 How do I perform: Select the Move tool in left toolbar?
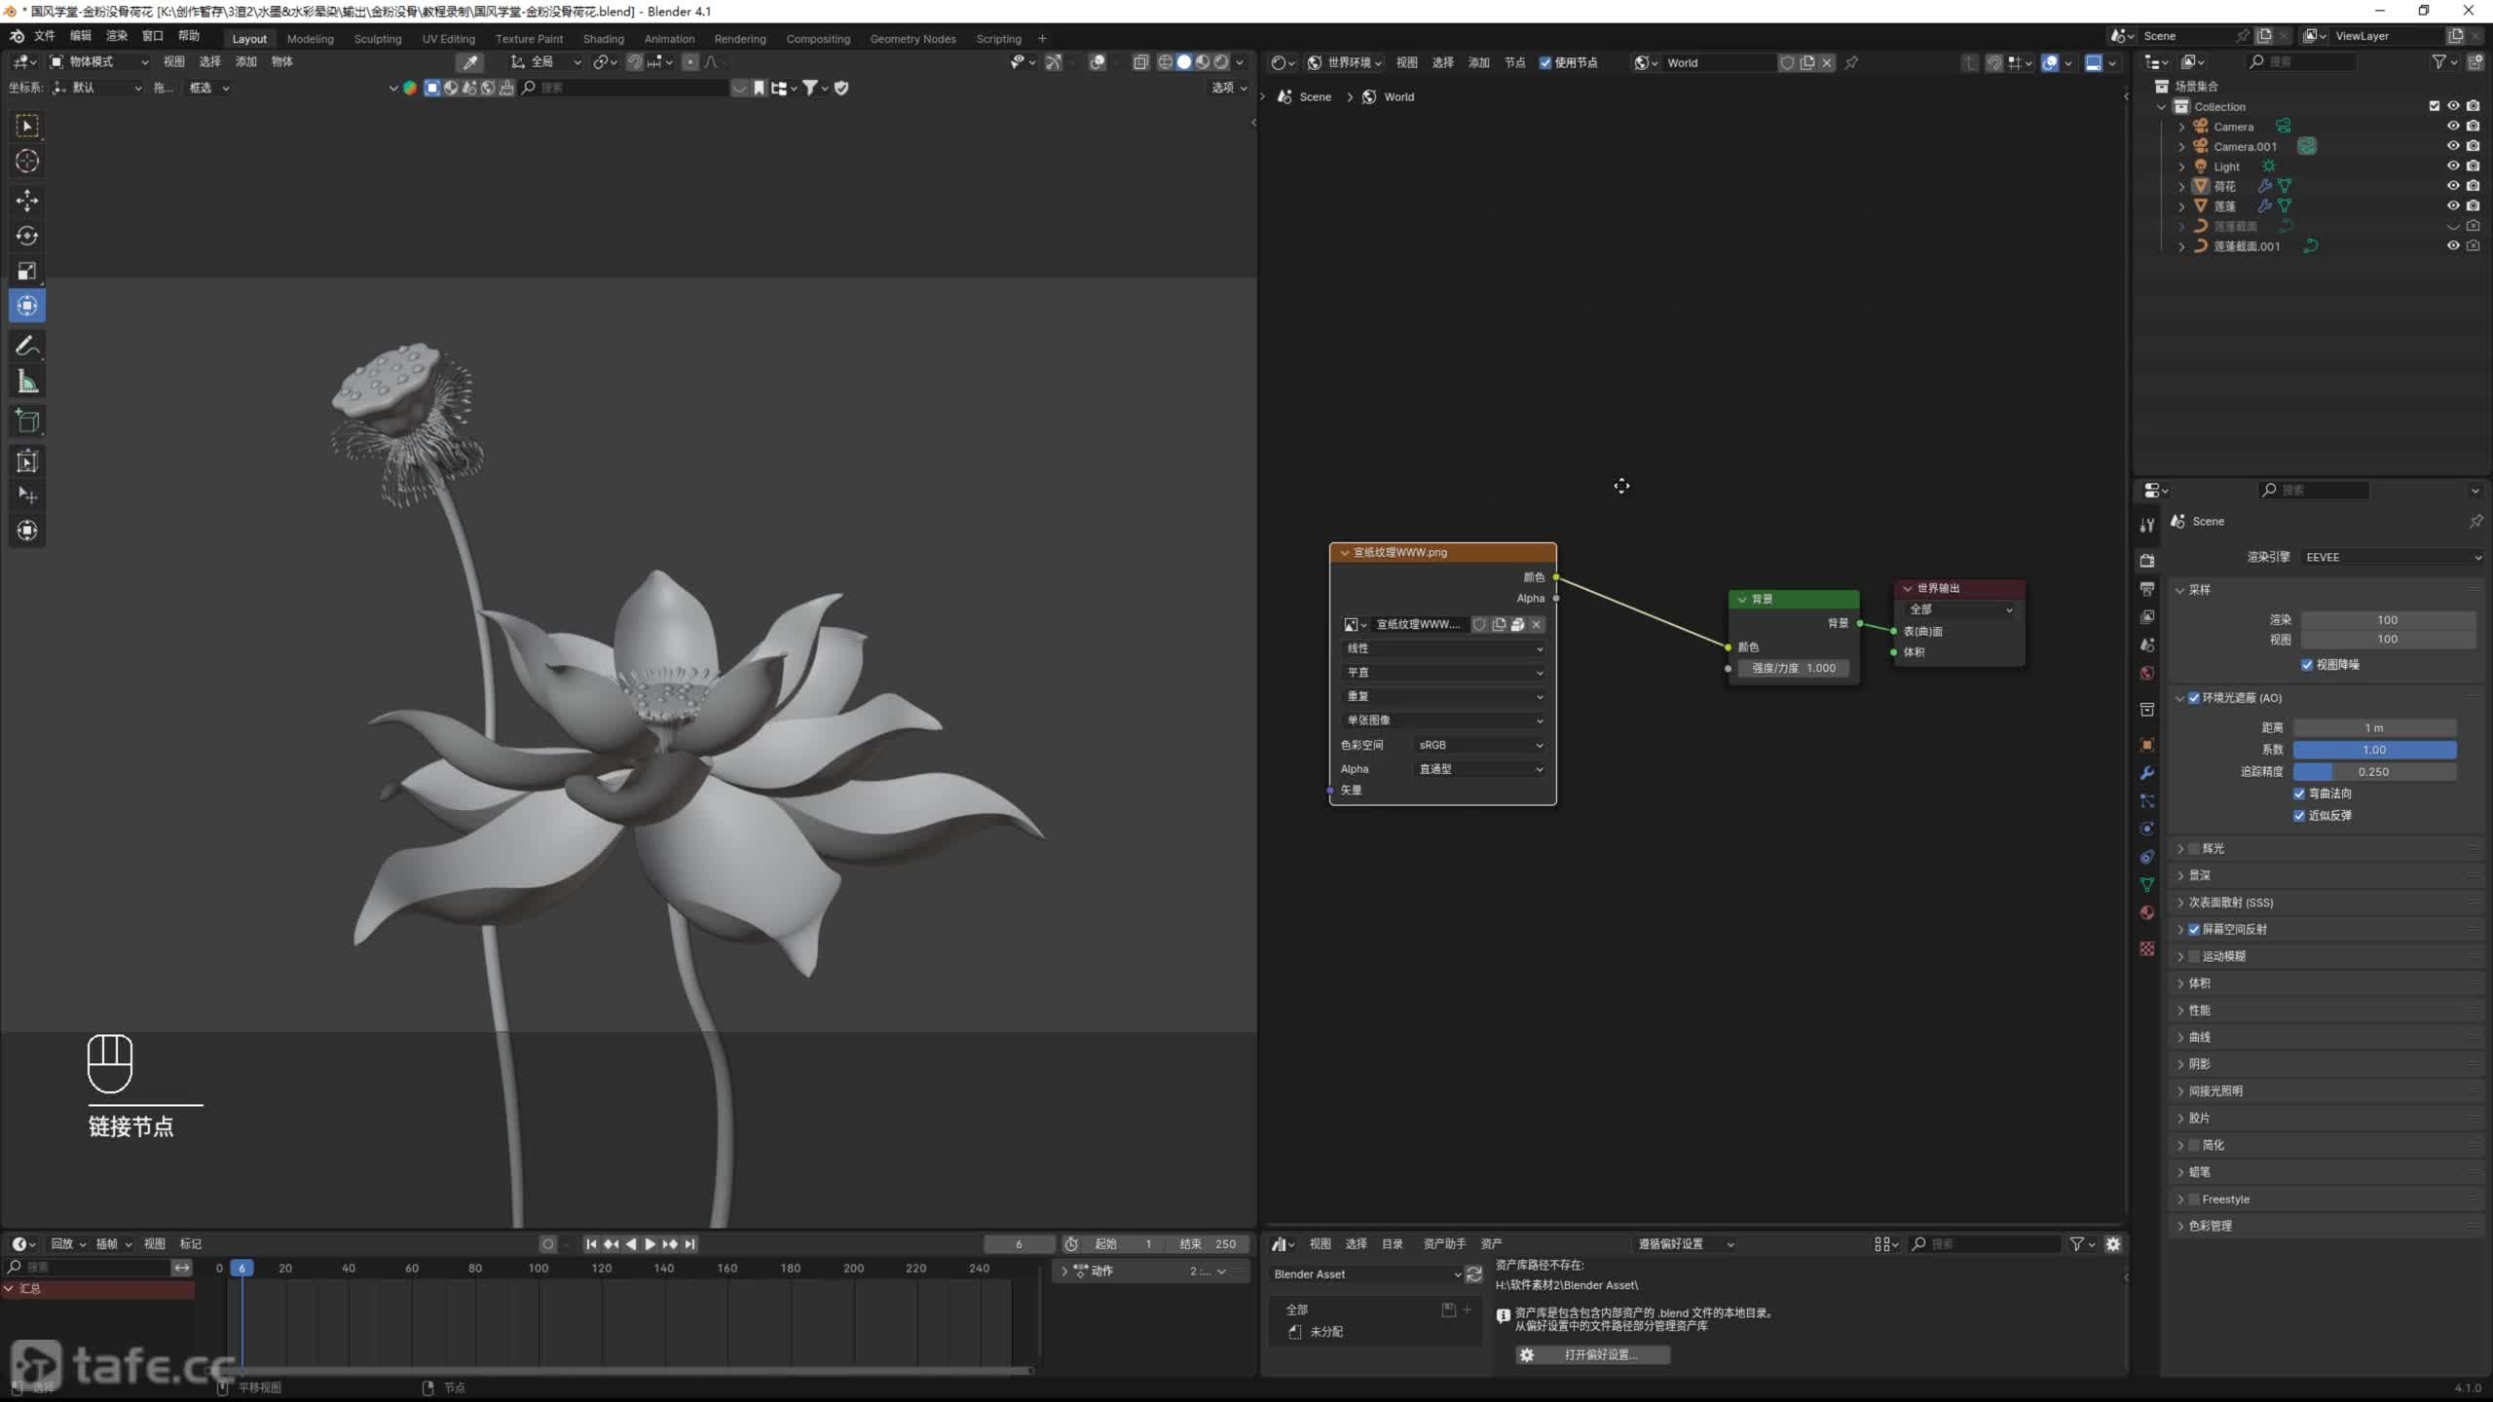[27, 201]
